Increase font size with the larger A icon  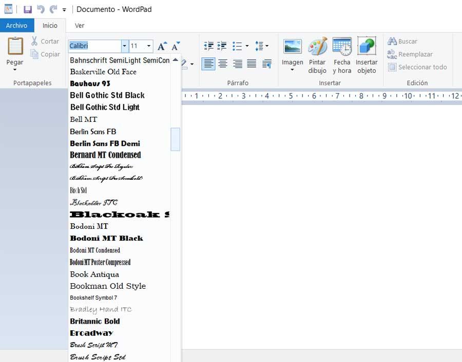pos(162,46)
